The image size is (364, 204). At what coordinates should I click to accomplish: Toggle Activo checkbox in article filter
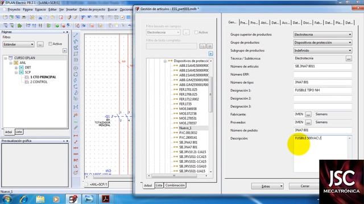pyautogui.click(x=196, y=32)
